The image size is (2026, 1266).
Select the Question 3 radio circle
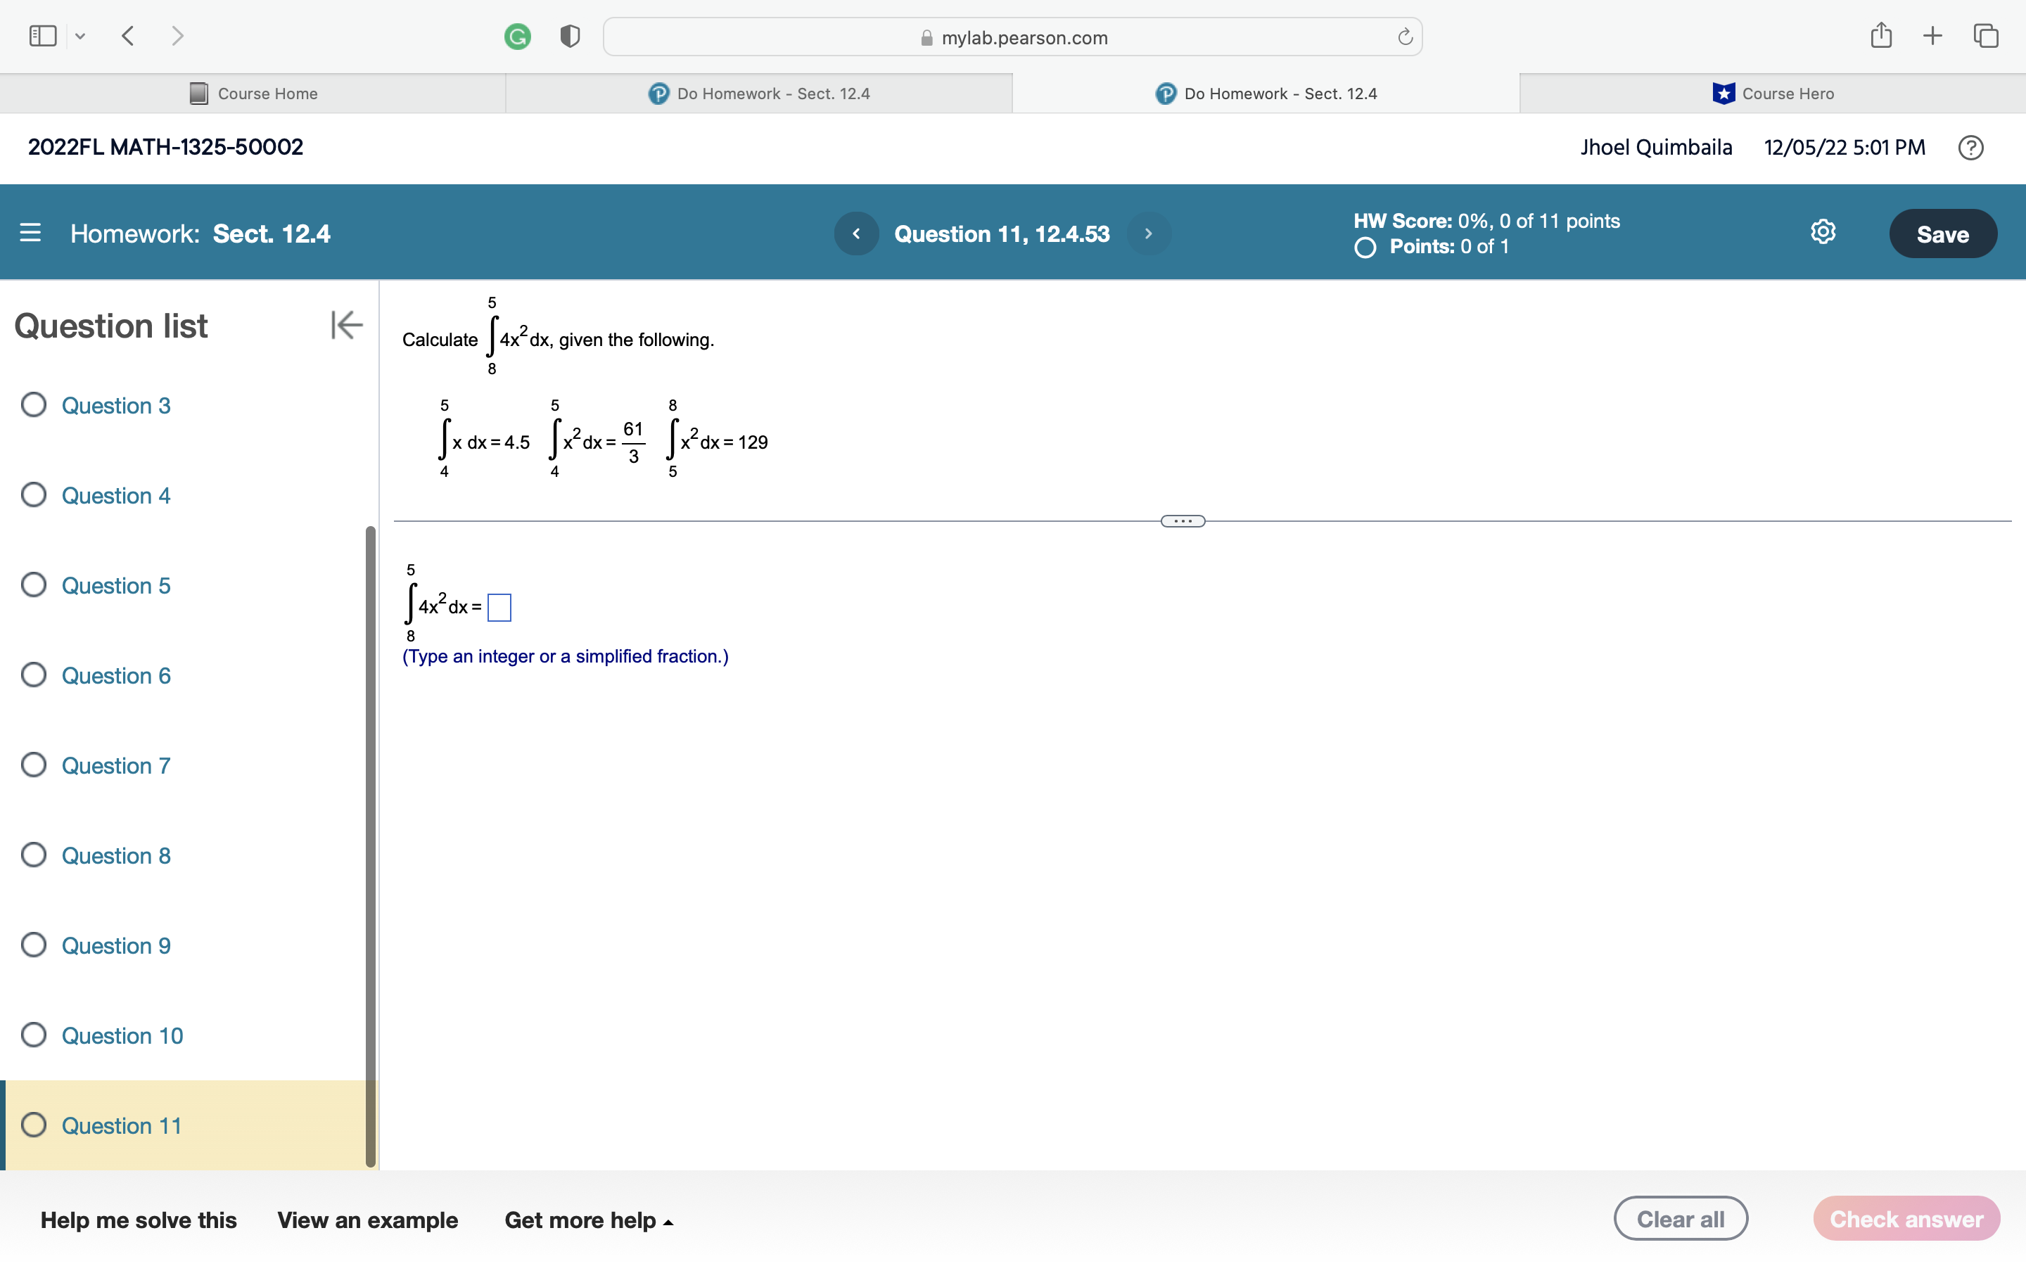[34, 405]
